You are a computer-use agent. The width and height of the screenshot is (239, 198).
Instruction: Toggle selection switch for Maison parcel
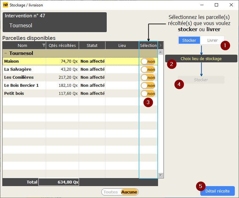pos(148,61)
